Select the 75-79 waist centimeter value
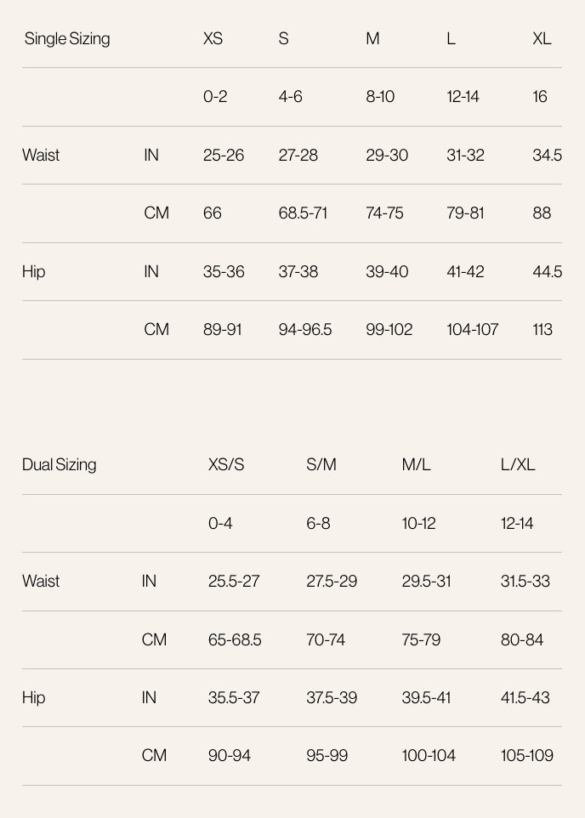Screen dimensions: 585x818 click(x=421, y=639)
